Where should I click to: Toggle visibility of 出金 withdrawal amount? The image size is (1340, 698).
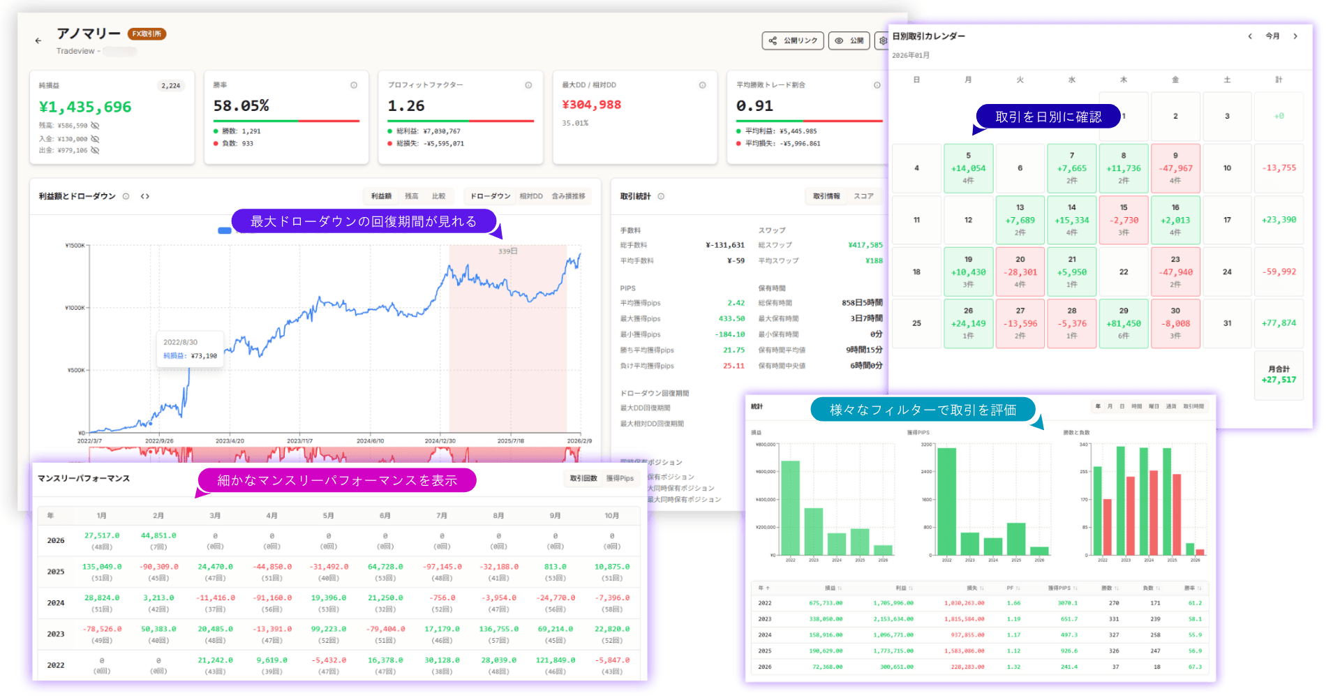(95, 150)
